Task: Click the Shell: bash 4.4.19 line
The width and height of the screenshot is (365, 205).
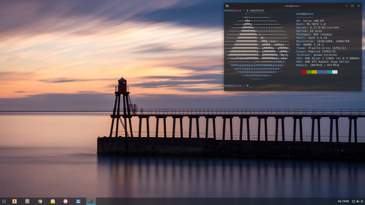Action: 312,38
